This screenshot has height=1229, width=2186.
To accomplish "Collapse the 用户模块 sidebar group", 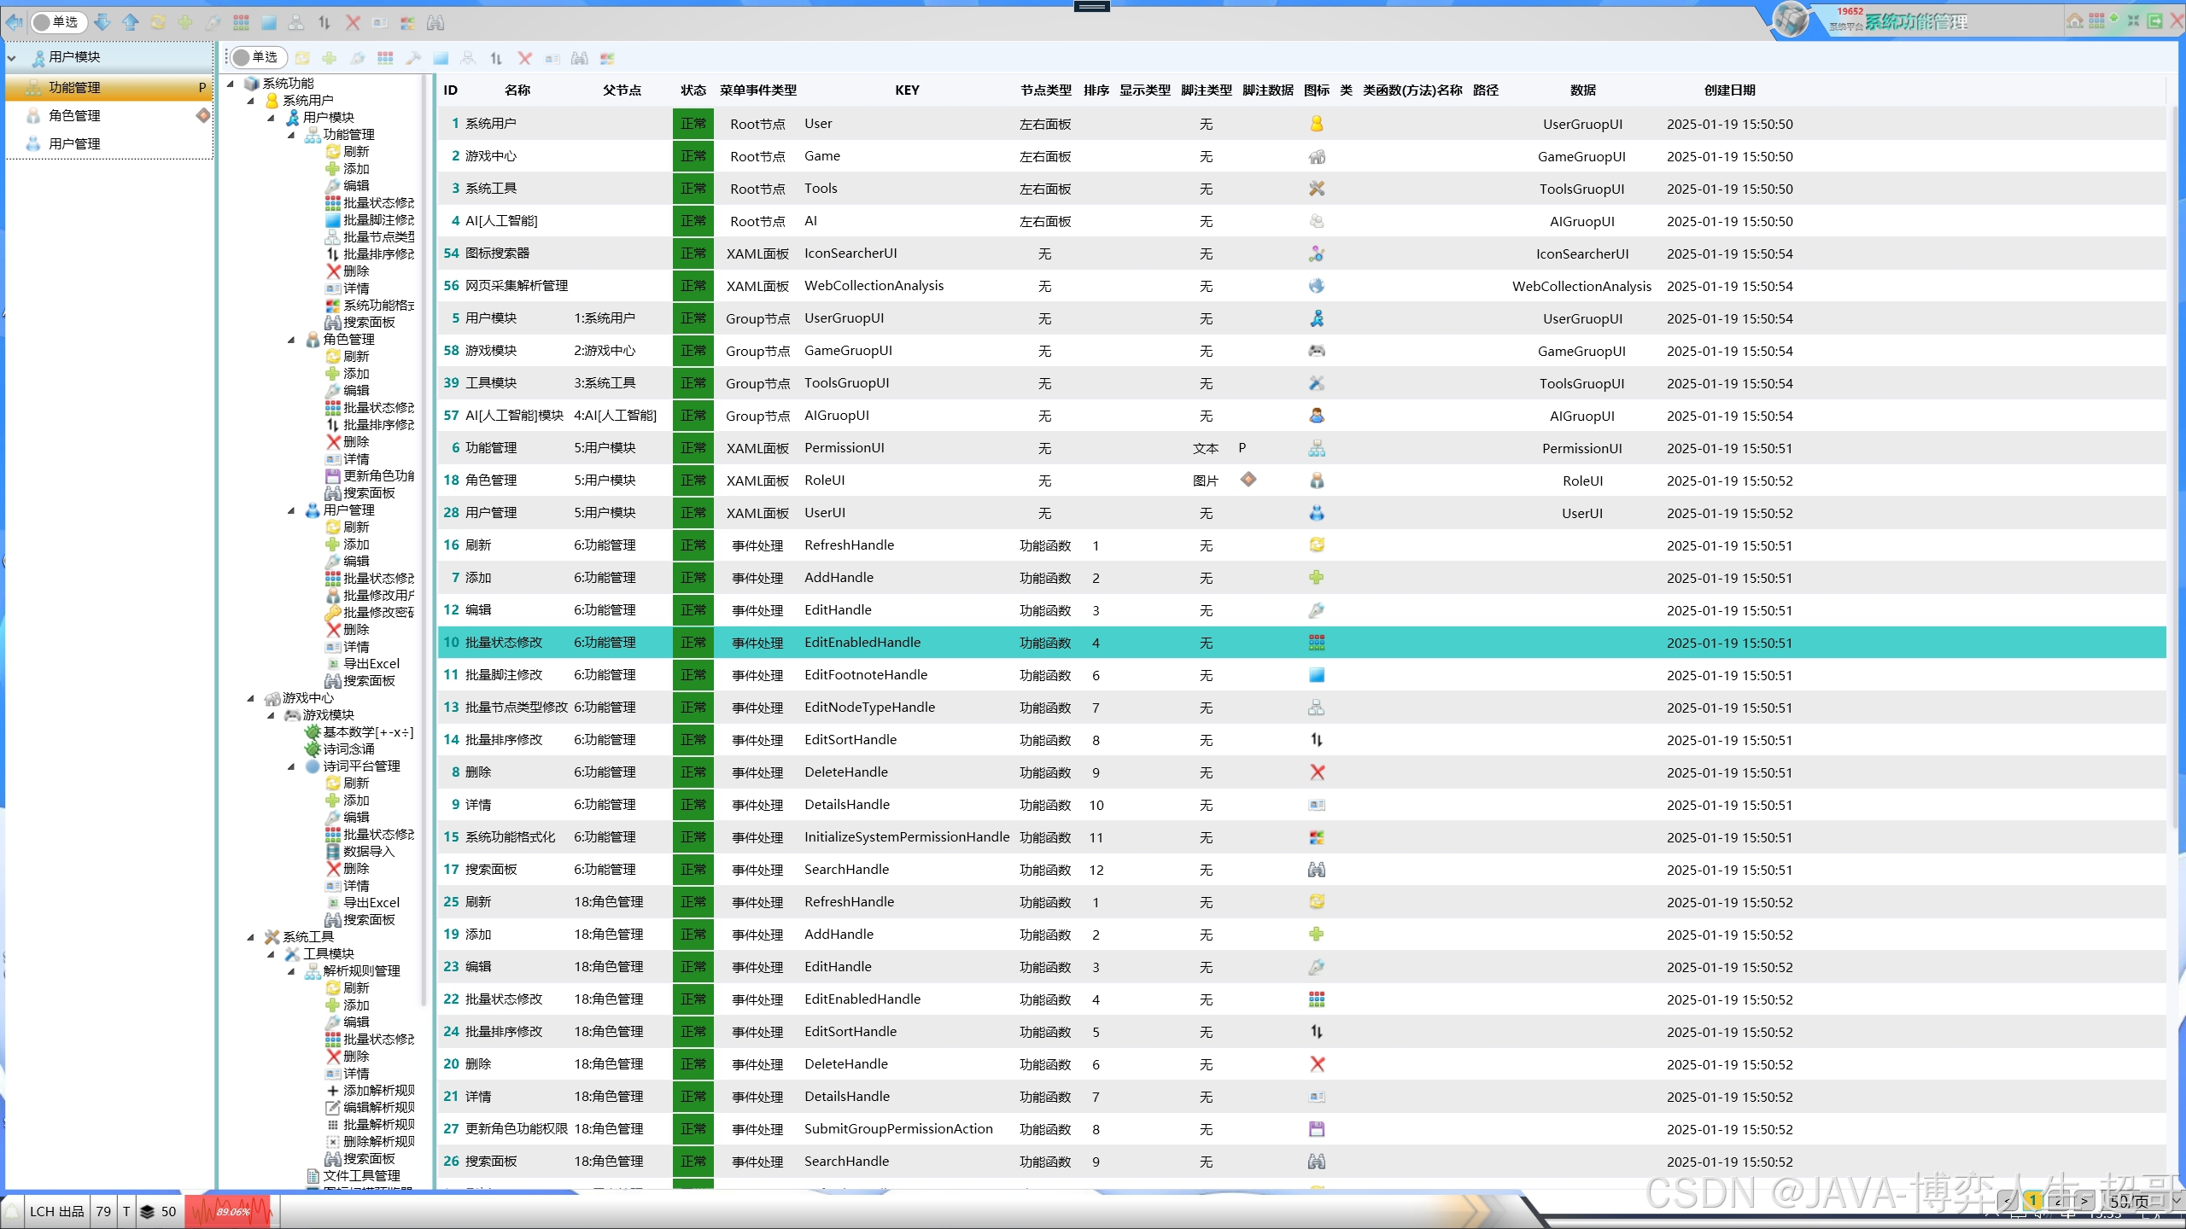I will pos(12,57).
